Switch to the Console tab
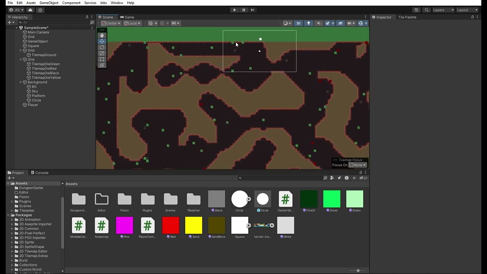 [x=40, y=173]
